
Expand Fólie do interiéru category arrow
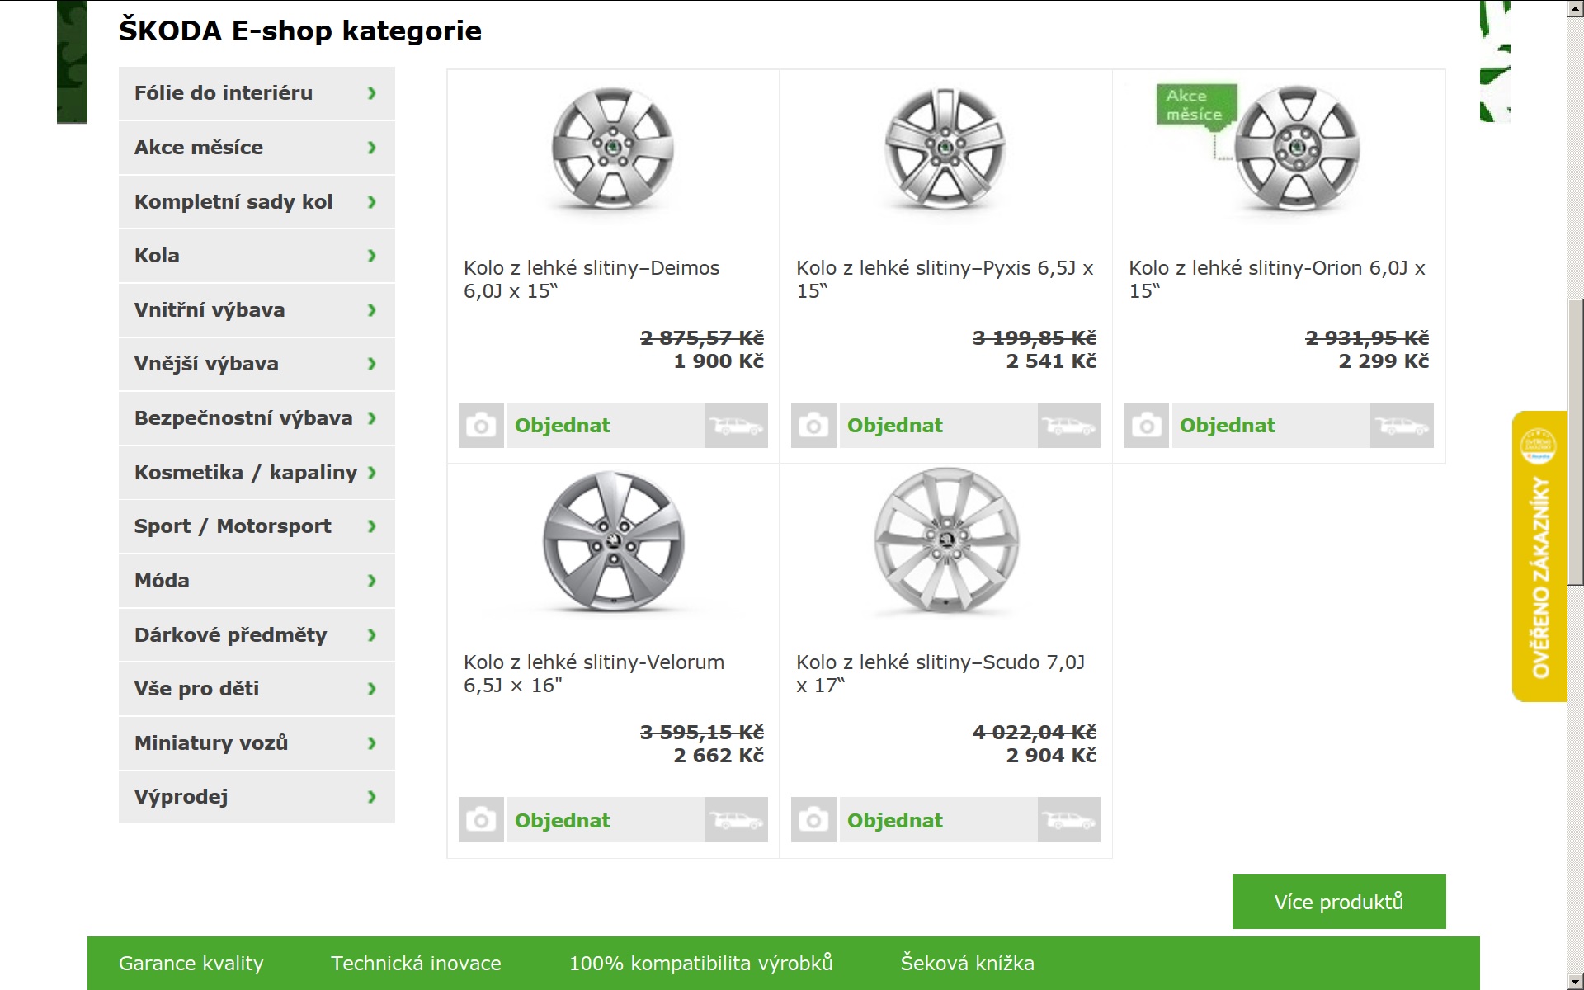(372, 93)
